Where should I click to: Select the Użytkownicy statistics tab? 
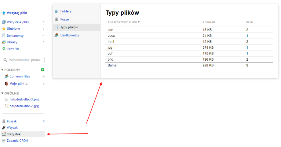(x=70, y=35)
